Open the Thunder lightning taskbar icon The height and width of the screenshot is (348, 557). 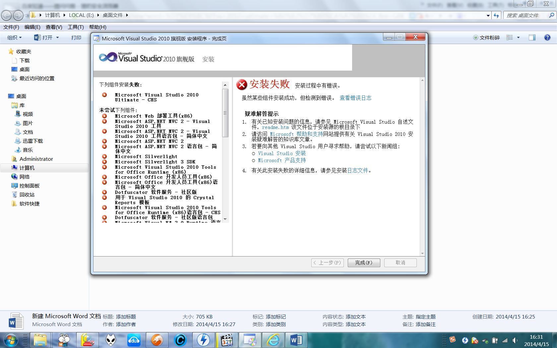203,340
